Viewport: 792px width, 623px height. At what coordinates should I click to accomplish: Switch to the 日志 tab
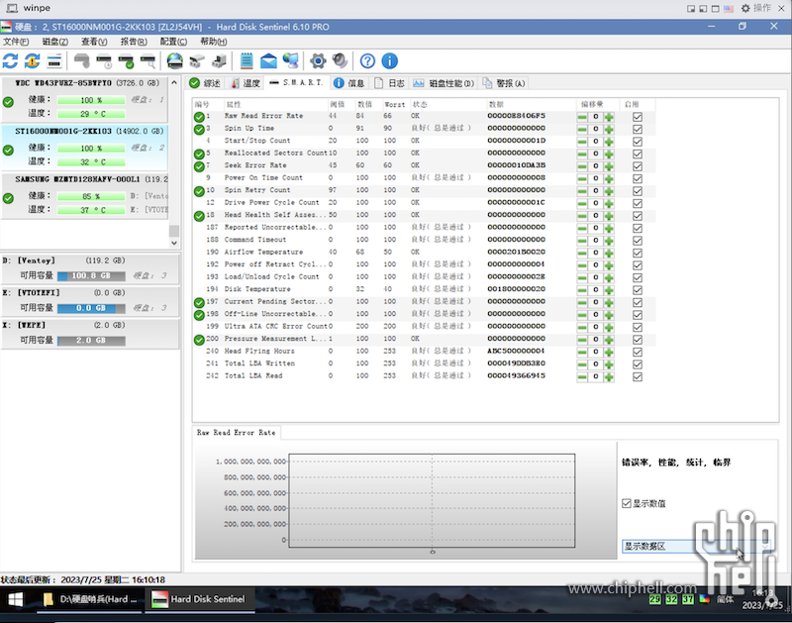tap(389, 83)
